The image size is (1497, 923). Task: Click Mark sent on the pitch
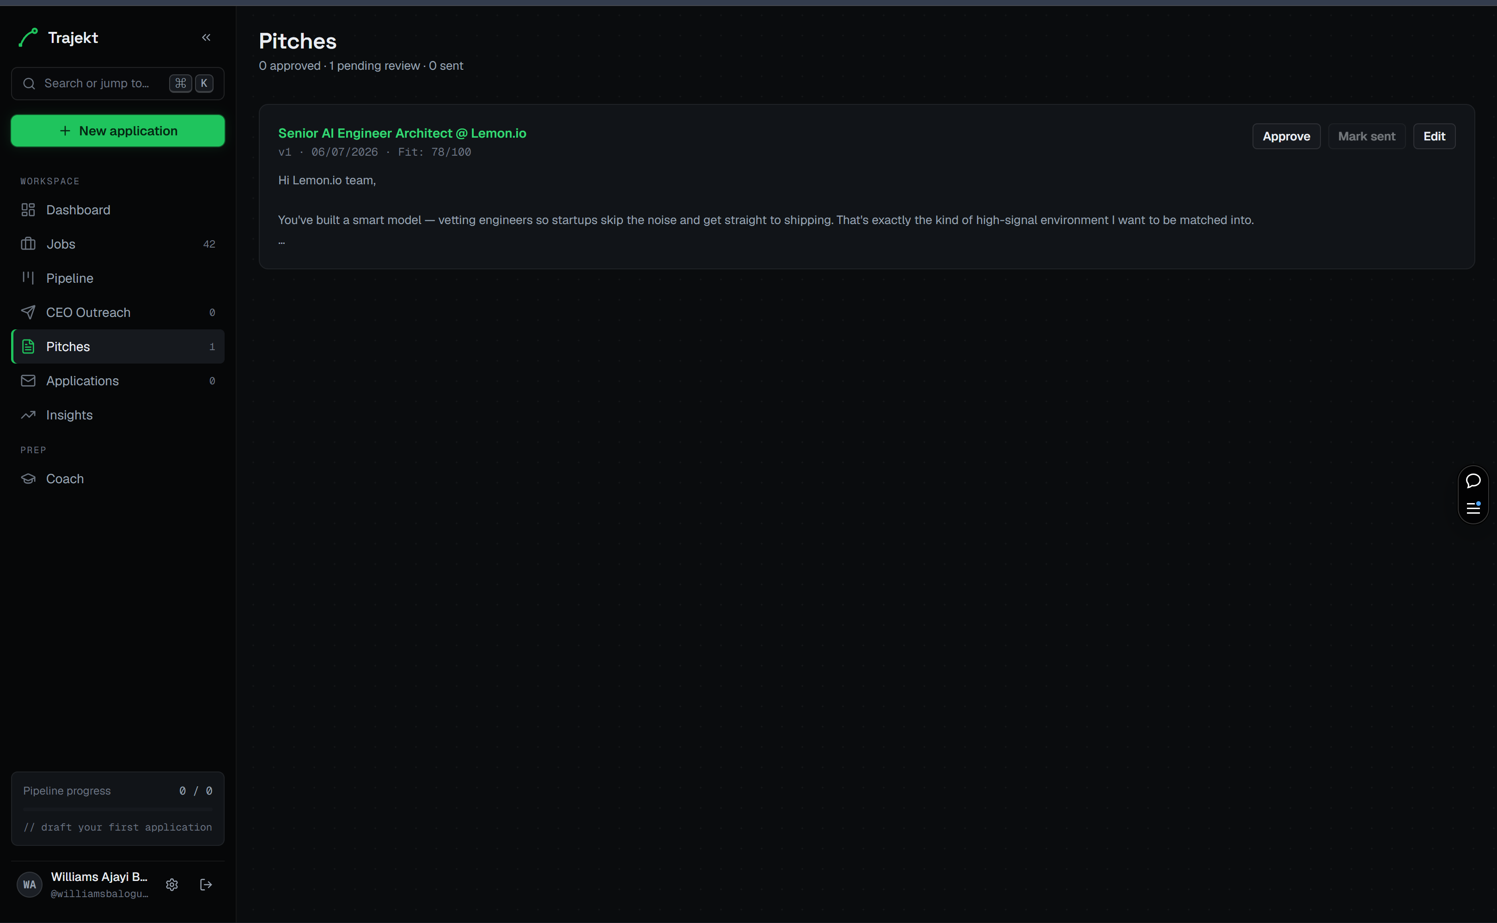click(x=1366, y=136)
